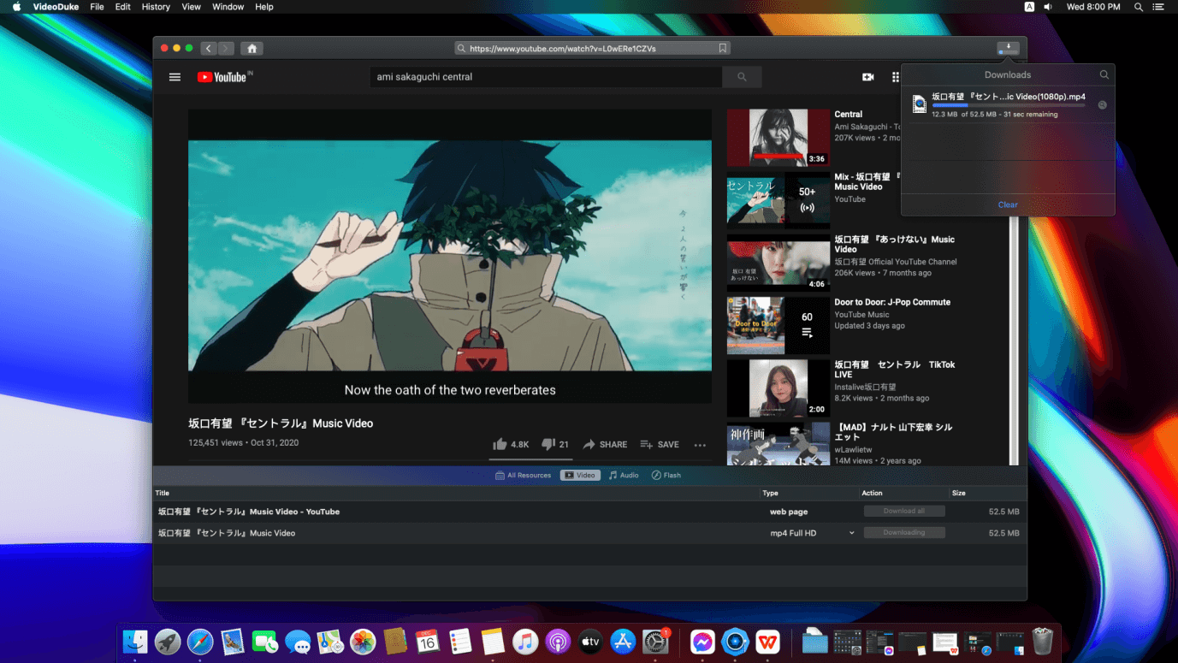Screen dimensions: 1178x663
Task: Open the Window menu
Action: click(x=228, y=7)
